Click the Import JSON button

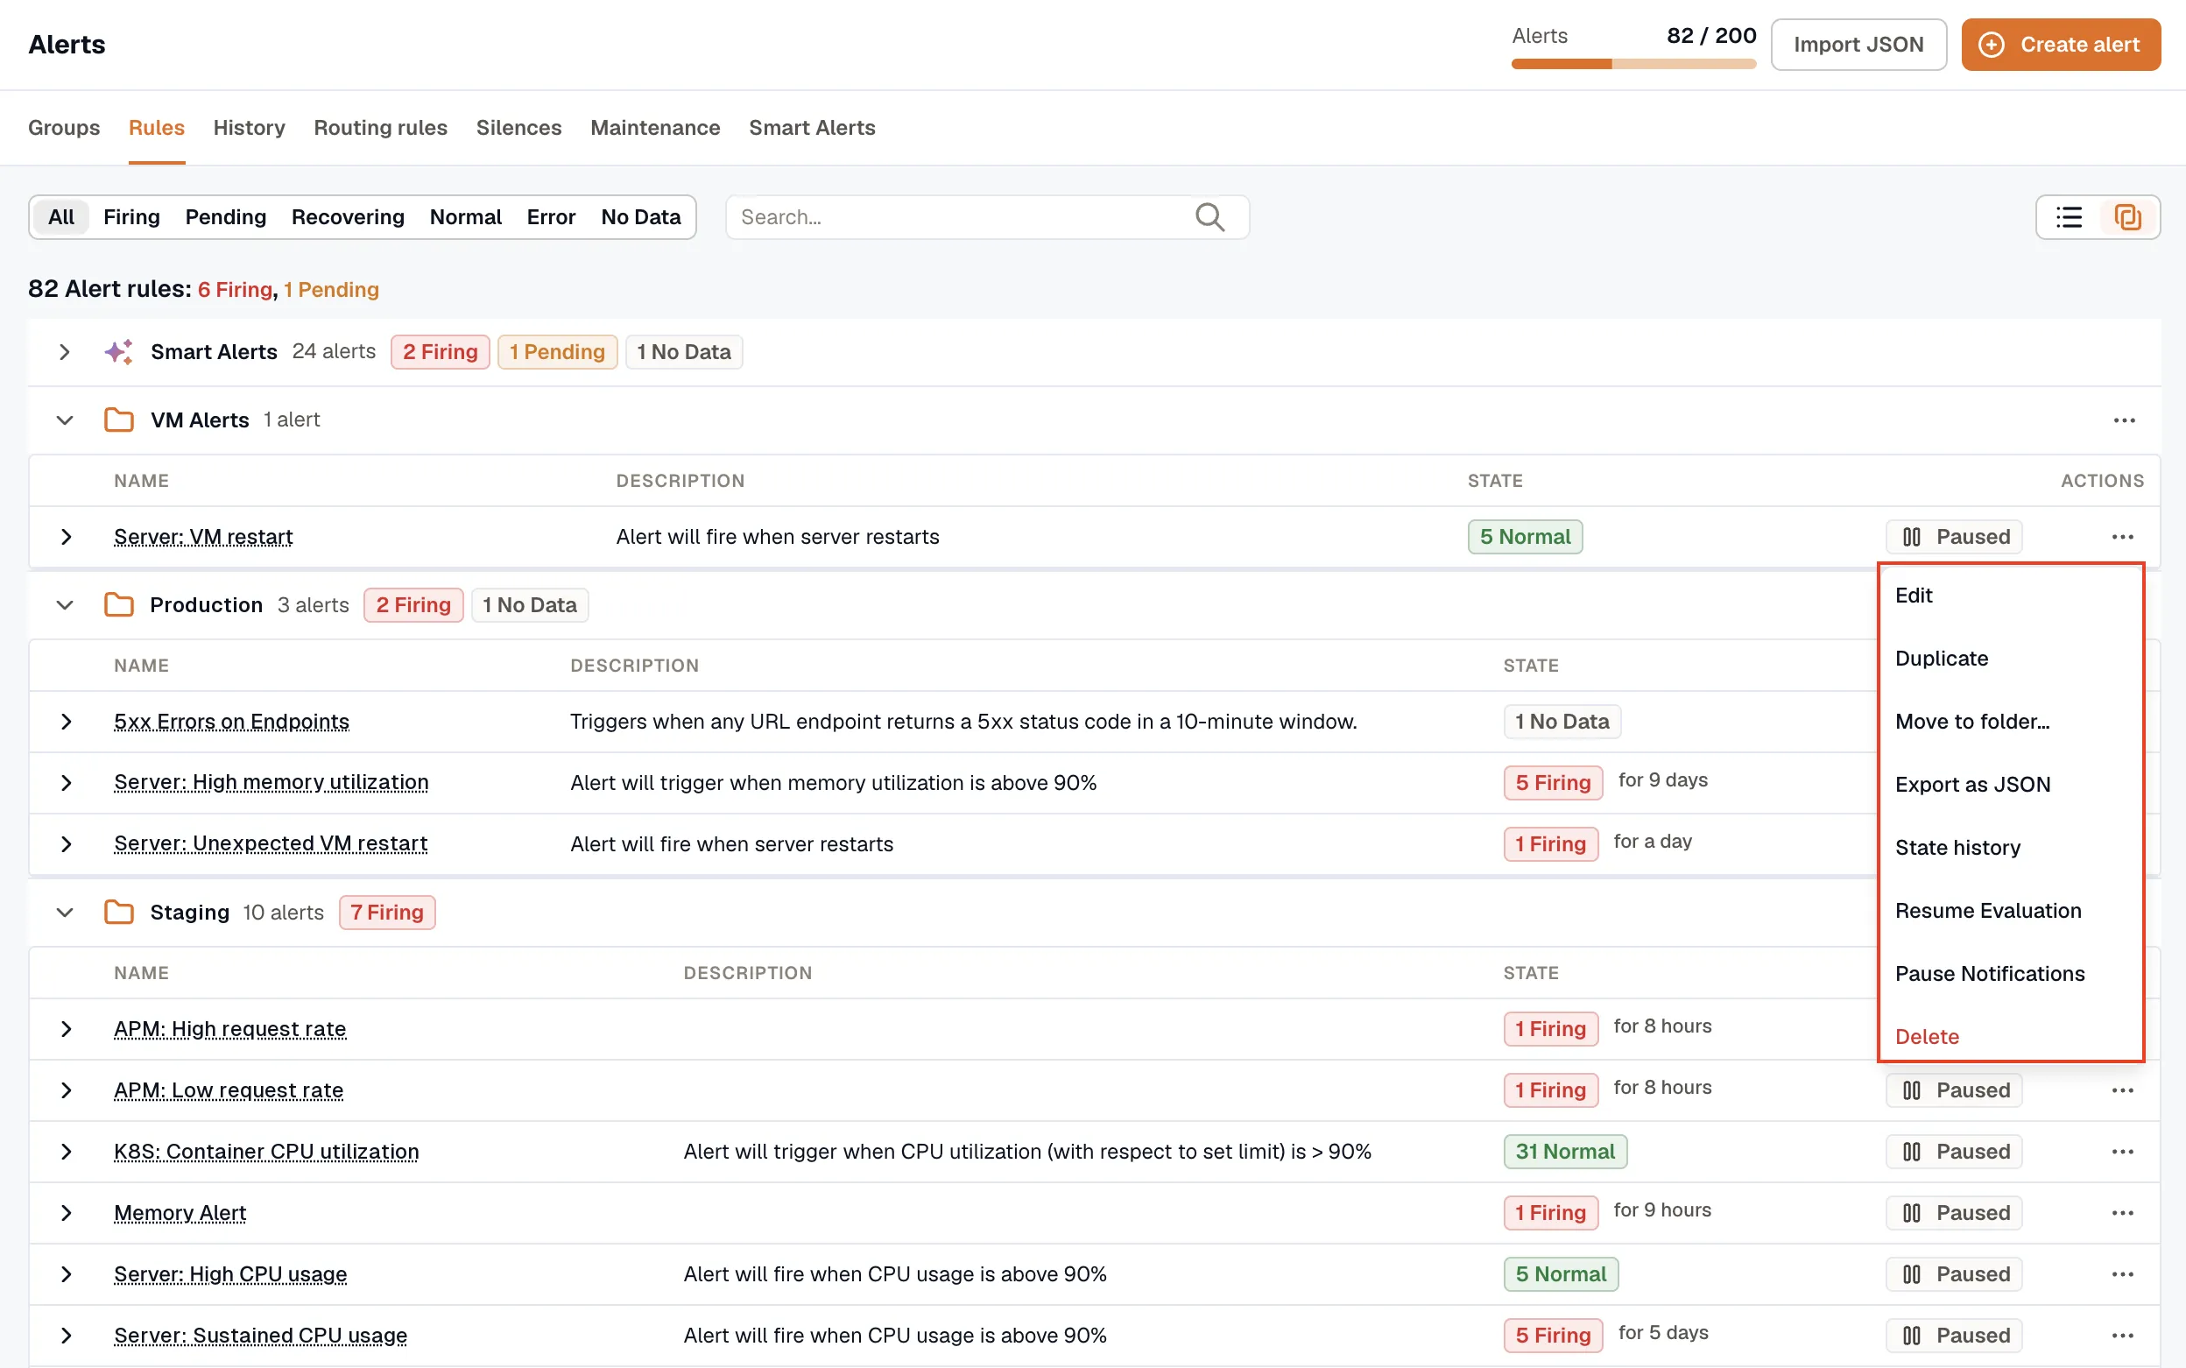click(x=1858, y=45)
